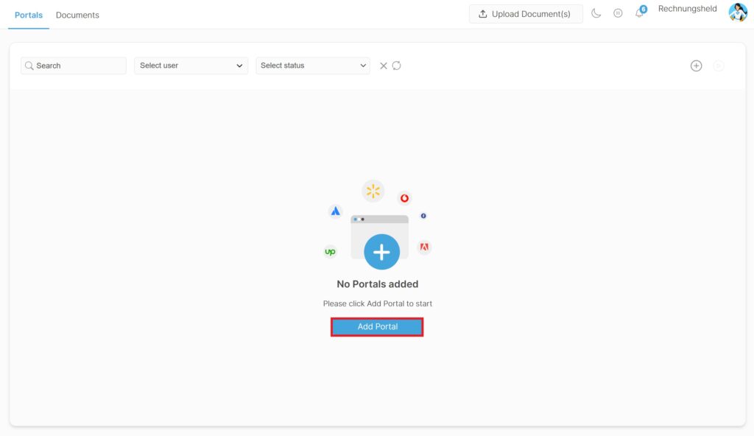Screen dimensions: 754x436
Task: Open the user avatar profile picture
Action: coord(738,13)
